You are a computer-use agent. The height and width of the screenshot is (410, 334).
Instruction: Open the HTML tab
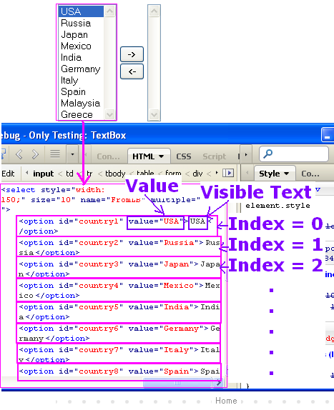149,156
